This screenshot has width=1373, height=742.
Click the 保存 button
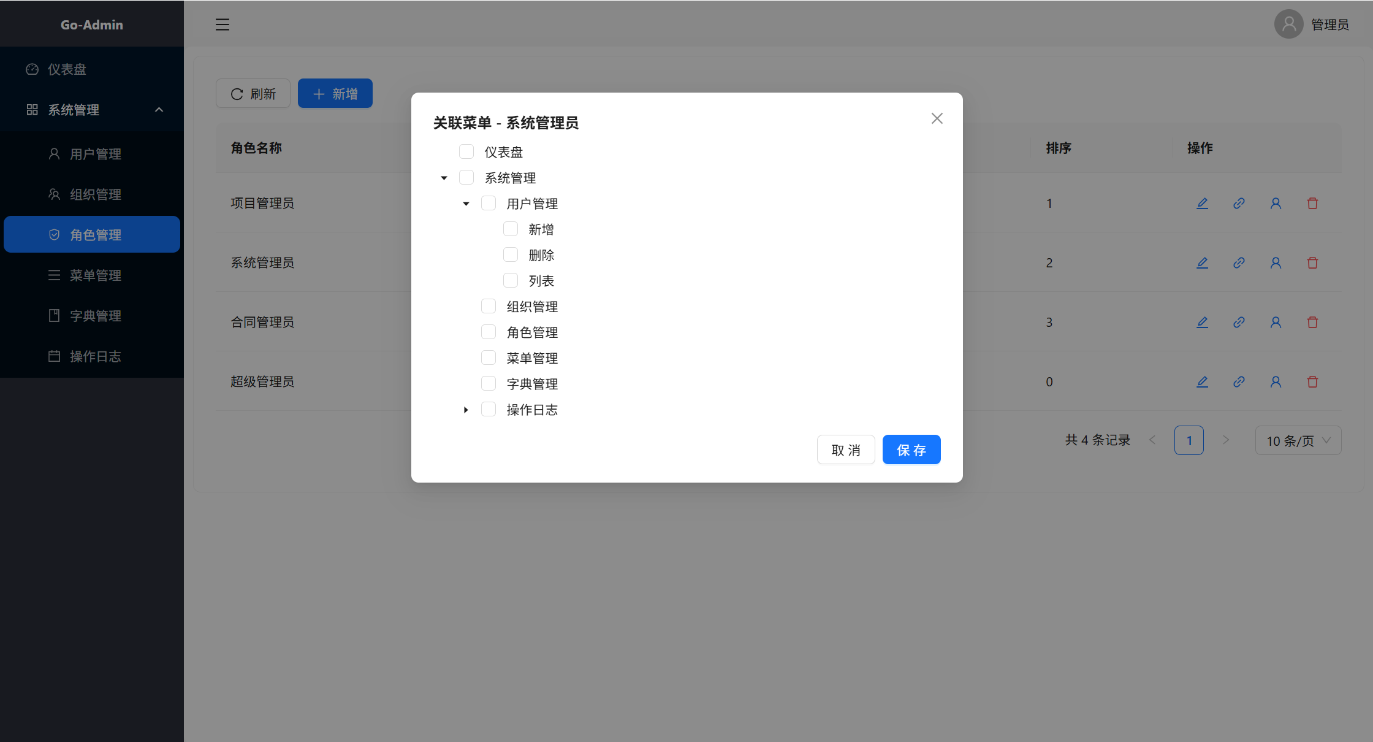coord(911,450)
